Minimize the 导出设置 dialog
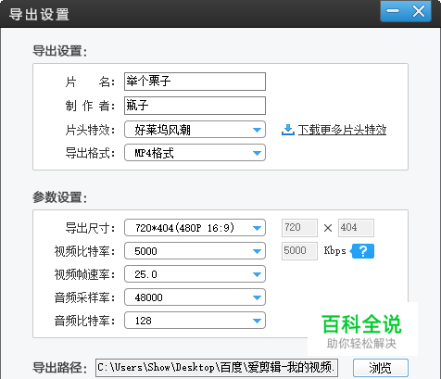This screenshot has width=441, height=379. [x=393, y=11]
